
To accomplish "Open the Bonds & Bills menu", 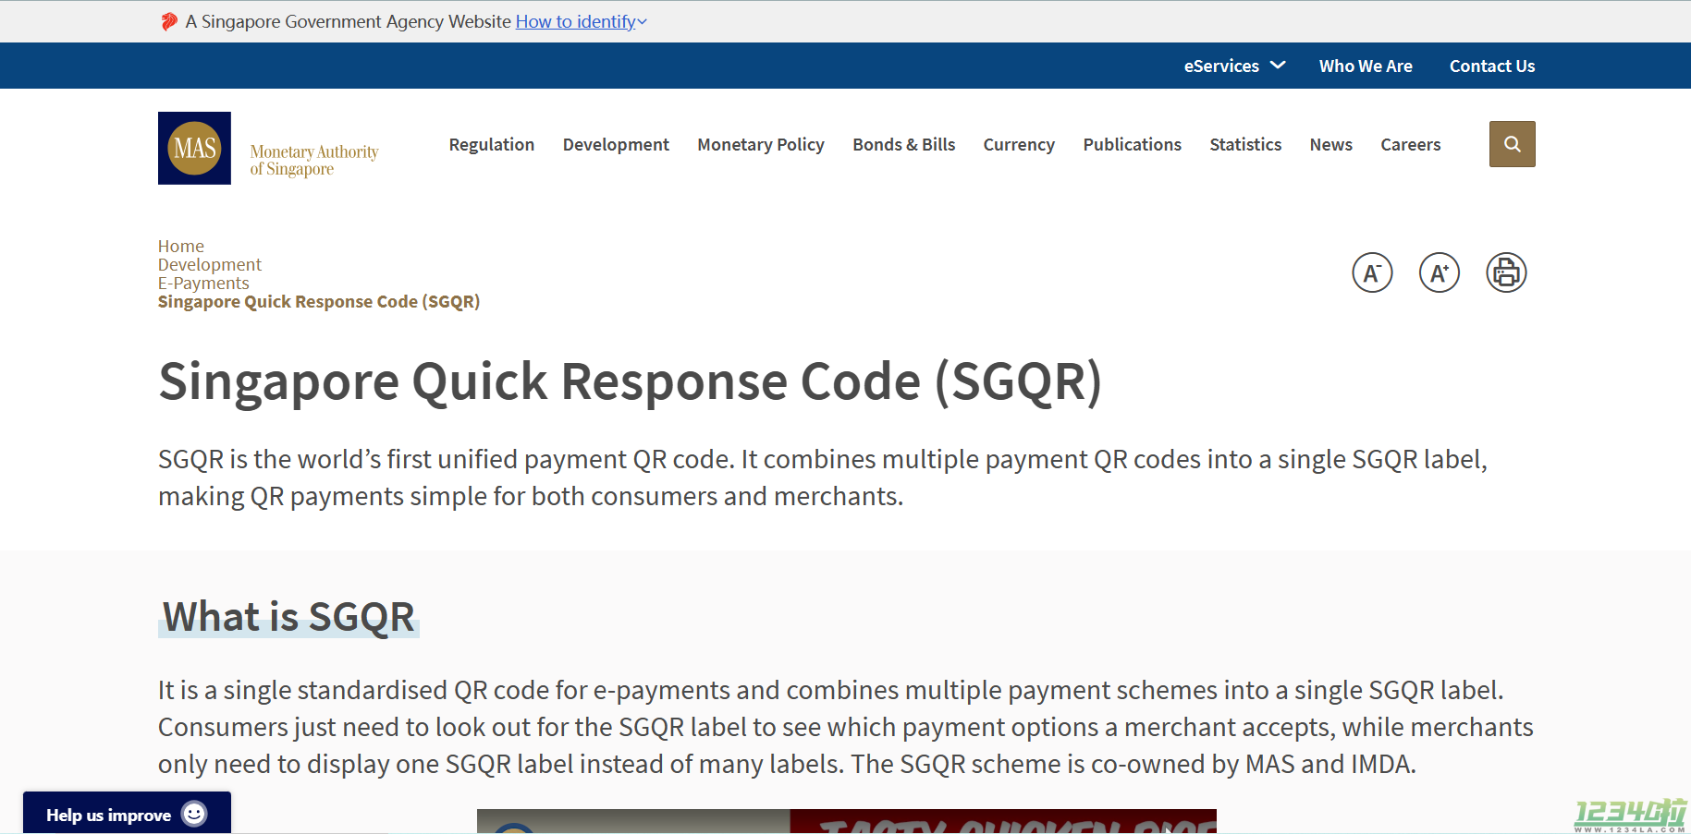I will 904,144.
